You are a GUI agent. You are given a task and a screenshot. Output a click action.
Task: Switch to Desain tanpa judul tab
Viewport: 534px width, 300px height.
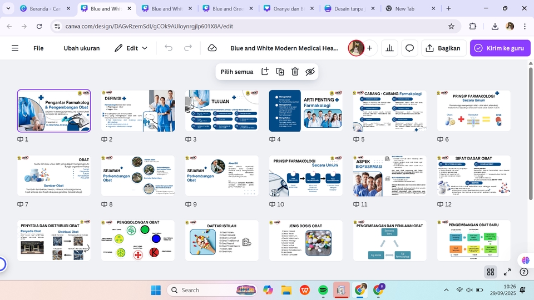(x=349, y=8)
